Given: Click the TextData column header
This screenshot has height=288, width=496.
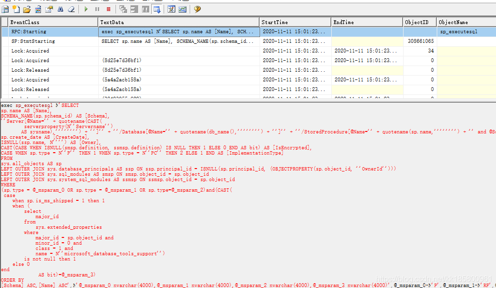Looking at the screenshot, I should pyautogui.click(x=179, y=22).
